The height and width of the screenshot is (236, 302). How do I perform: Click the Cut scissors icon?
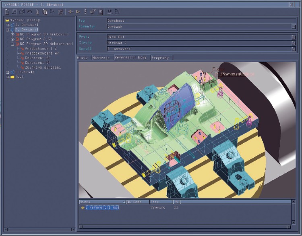pyautogui.click(x=37, y=12)
